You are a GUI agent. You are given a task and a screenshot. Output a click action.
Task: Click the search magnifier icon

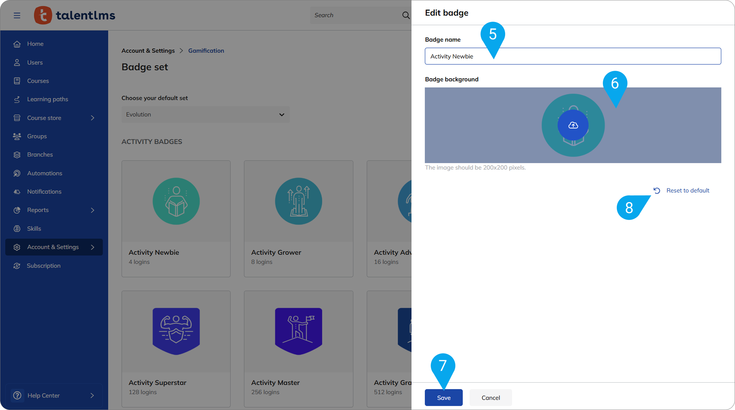click(x=405, y=15)
